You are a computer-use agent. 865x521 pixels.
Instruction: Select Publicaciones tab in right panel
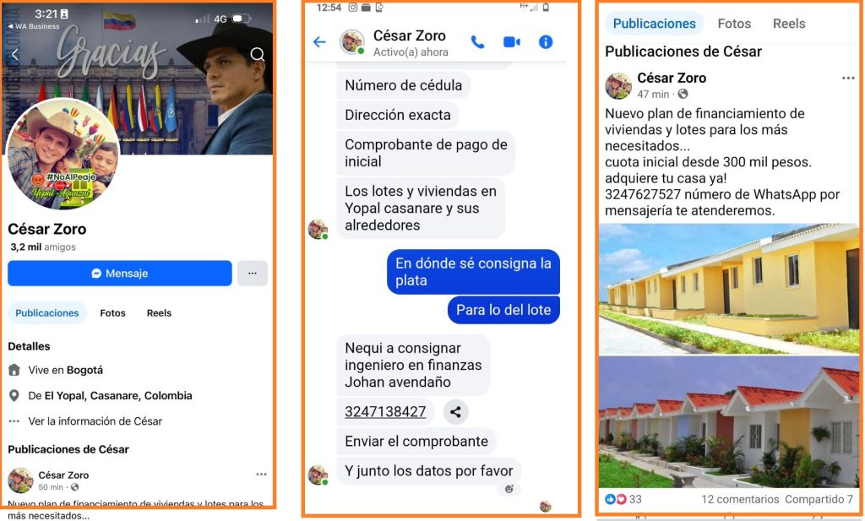point(655,24)
